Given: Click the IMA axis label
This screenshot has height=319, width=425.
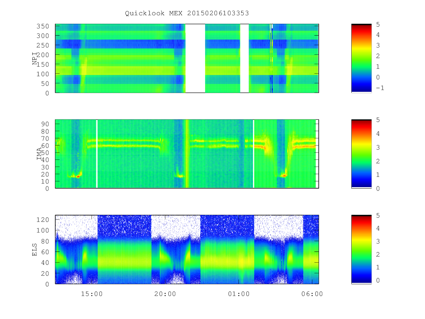Looking at the screenshot, I should pos(39,154).
